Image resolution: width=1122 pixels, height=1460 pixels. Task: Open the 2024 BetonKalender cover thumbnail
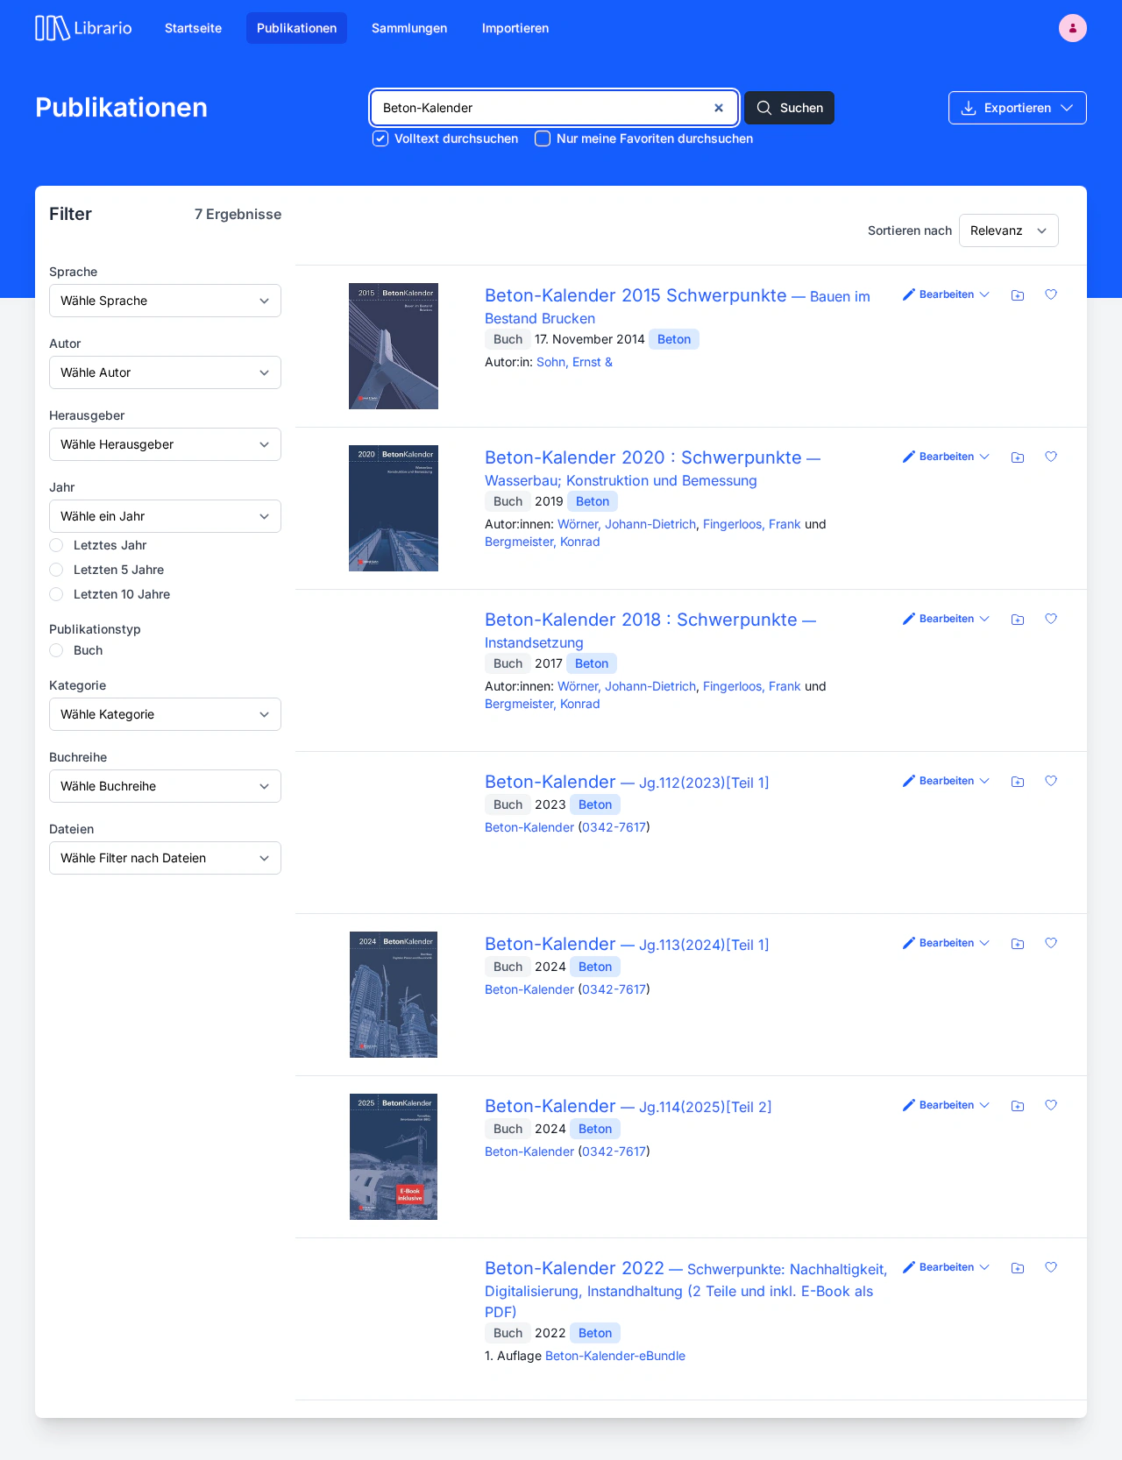(394, 995)
